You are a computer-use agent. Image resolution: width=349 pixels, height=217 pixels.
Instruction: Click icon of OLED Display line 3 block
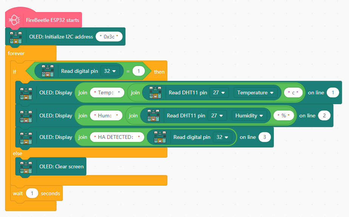tap(26, 137)
